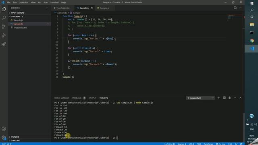This screenshot has height=145, width=258.
Task: Open the Accounts menu icon
Action: pos(4,129)
